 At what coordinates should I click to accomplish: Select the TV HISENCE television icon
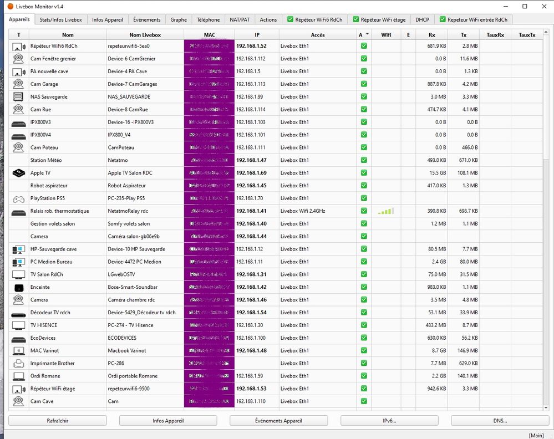19,325
